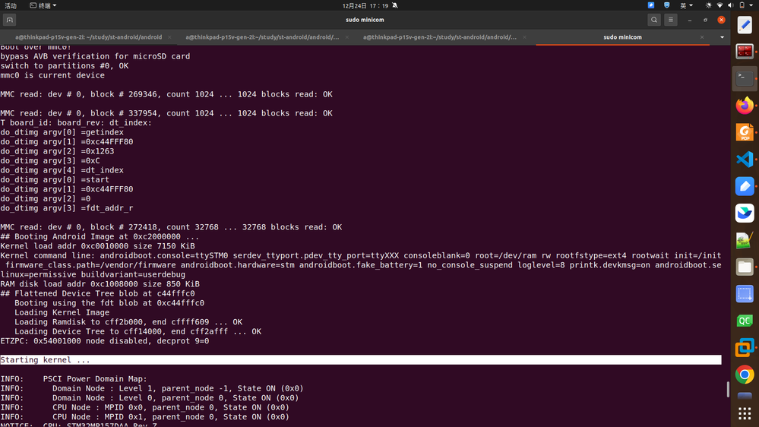Expand the tab list dropdown arrow

tap(723, 37)
